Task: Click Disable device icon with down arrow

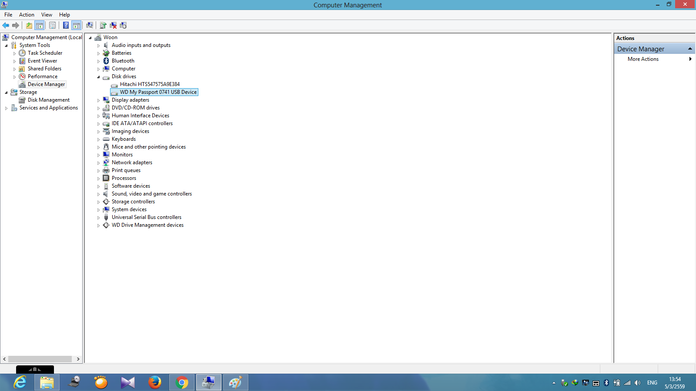Action: click(123, 25)
